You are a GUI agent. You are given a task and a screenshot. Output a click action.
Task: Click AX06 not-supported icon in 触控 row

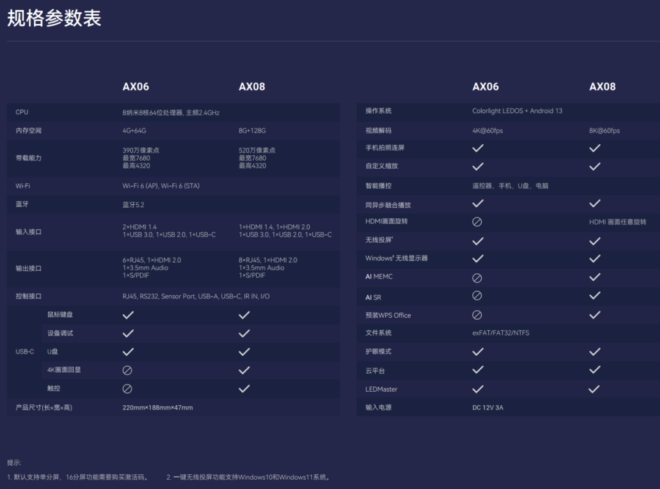[128, 389]
